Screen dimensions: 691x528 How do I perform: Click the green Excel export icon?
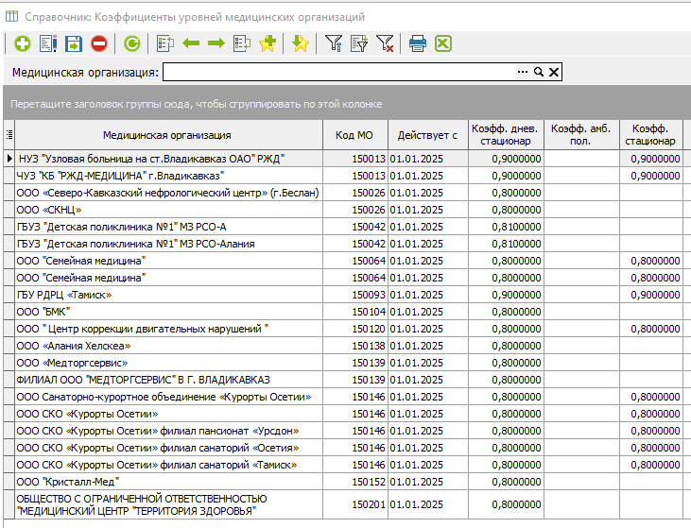tap(442, 43)
